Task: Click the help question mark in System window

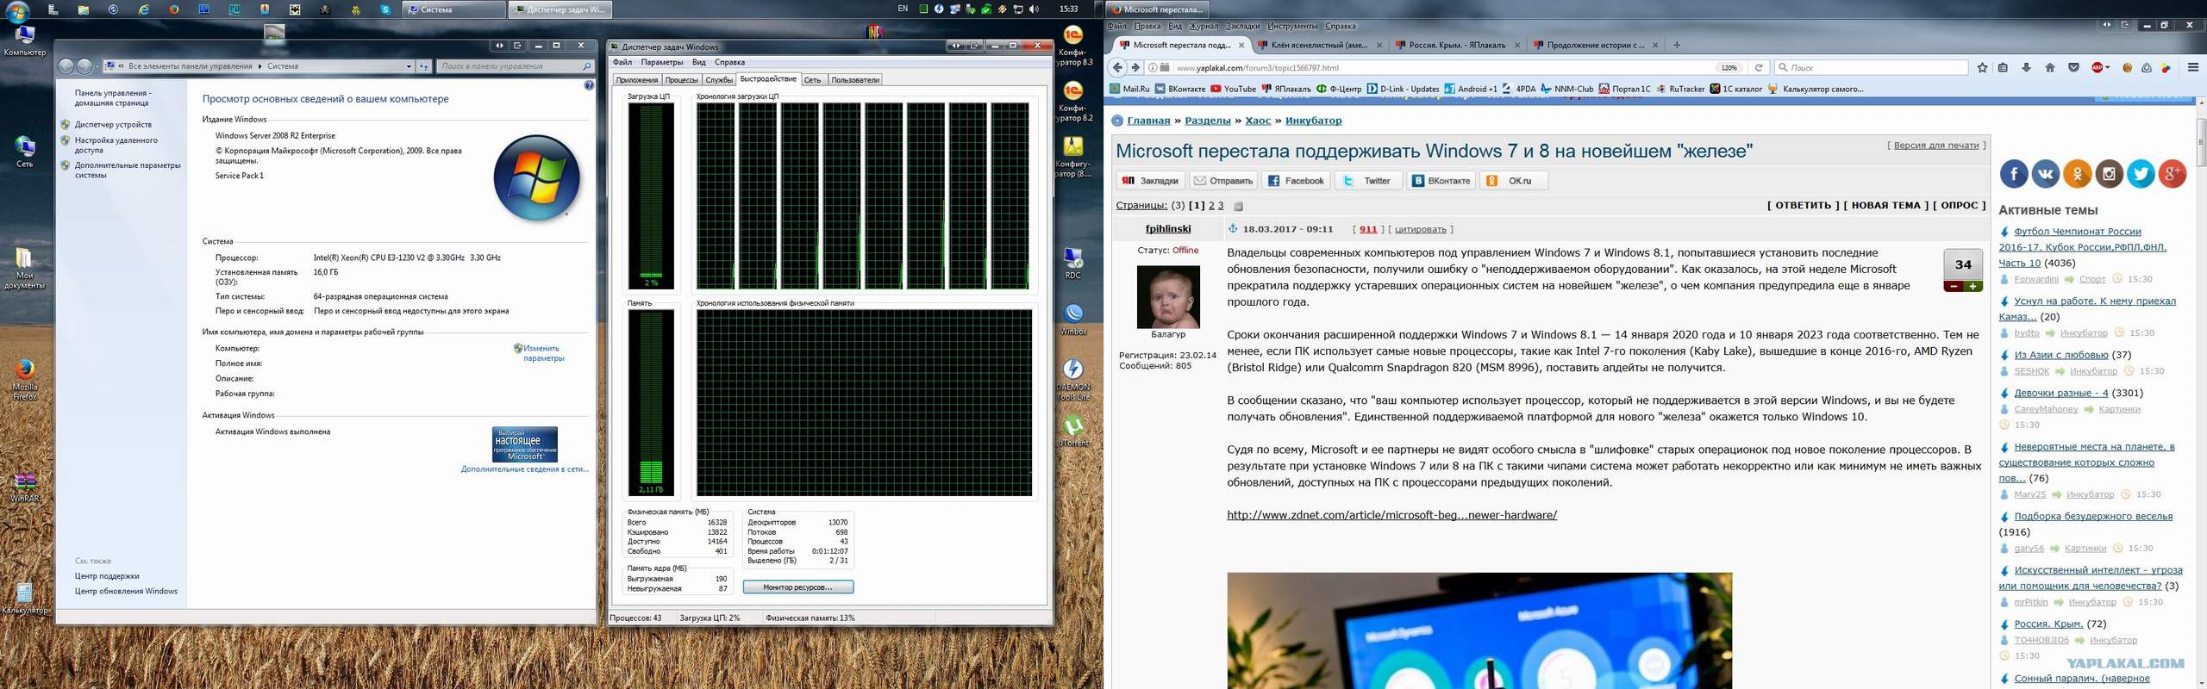Action: (x=589, y=85)
